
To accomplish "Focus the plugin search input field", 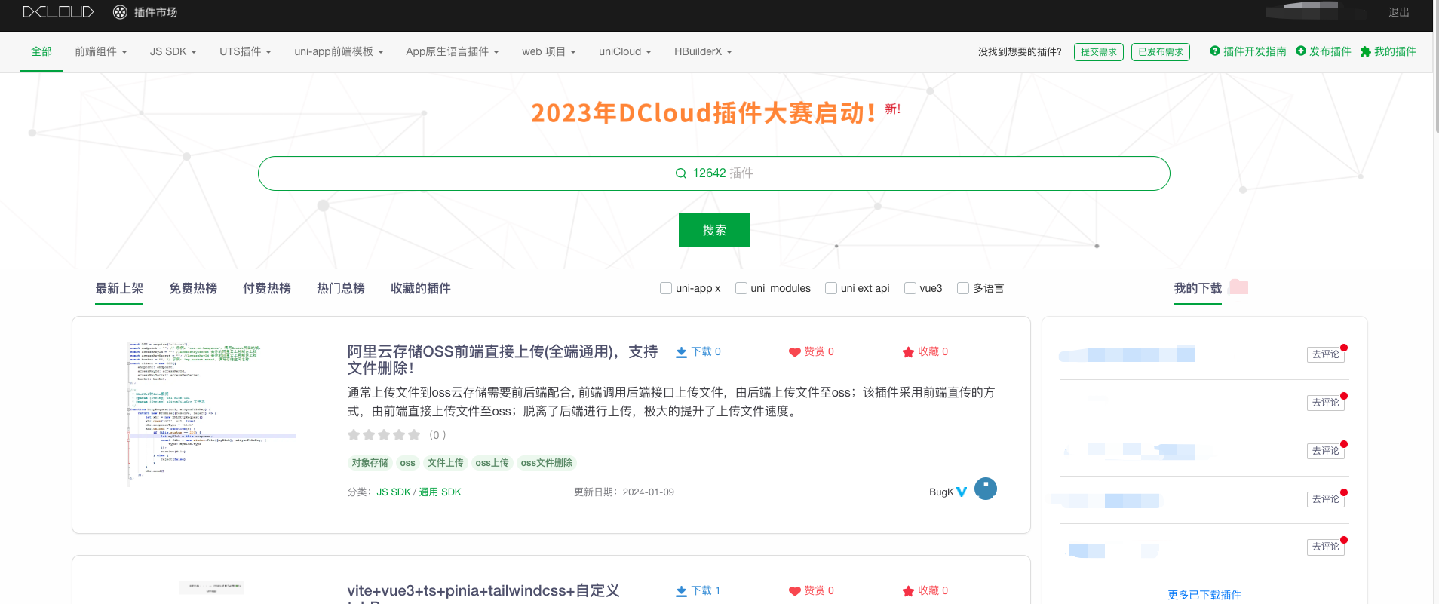I will (x=713, y=173).
